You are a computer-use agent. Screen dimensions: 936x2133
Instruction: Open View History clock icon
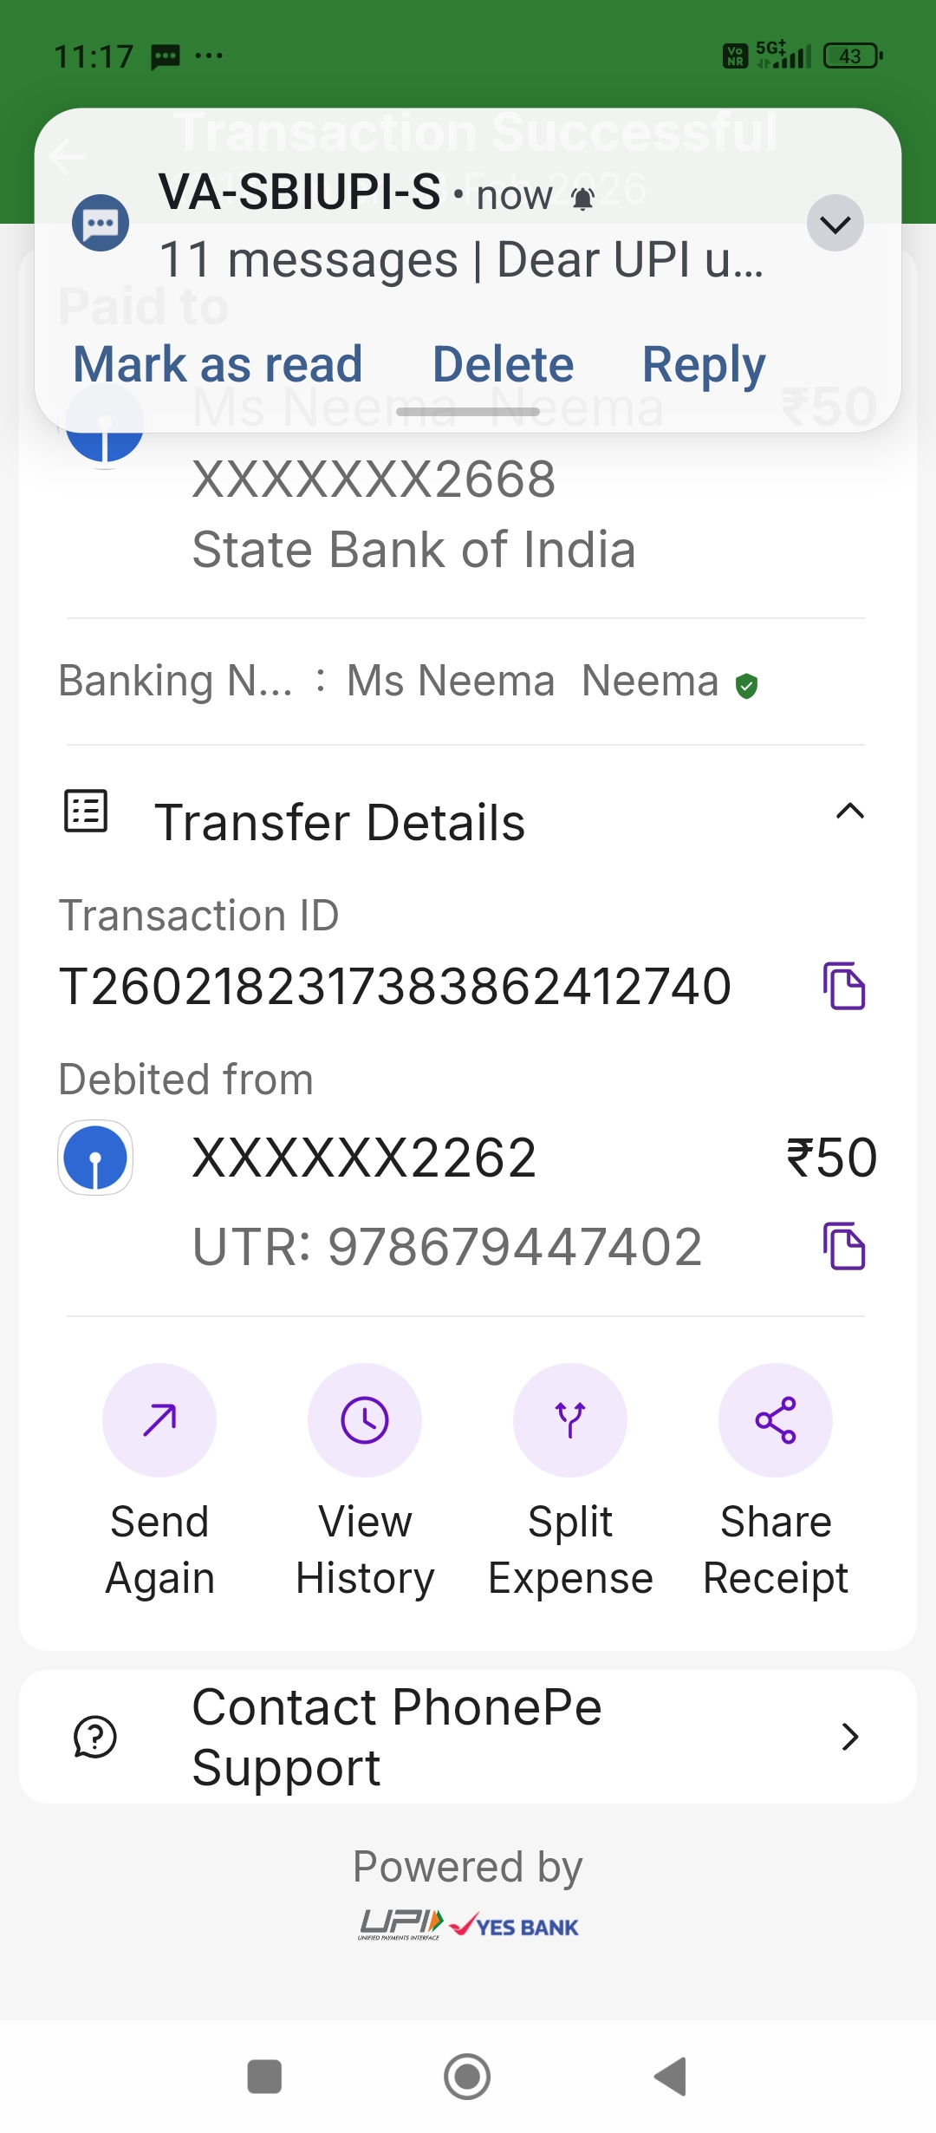tap(365, 1419)
